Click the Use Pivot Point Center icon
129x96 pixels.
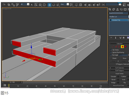coord(71,5)
